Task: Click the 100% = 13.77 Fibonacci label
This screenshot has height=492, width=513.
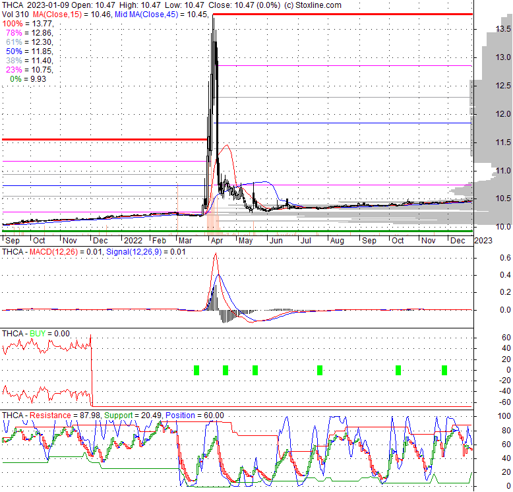Action: (x=28, y=24)
